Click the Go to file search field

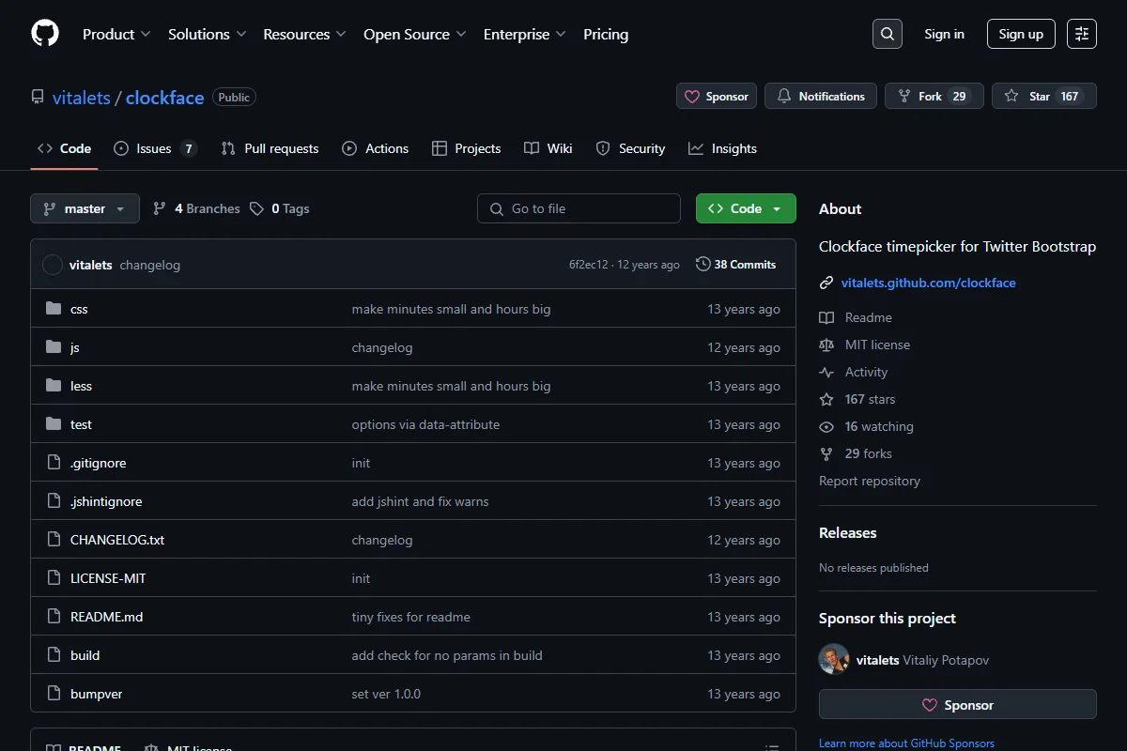(x=579, y=208)
